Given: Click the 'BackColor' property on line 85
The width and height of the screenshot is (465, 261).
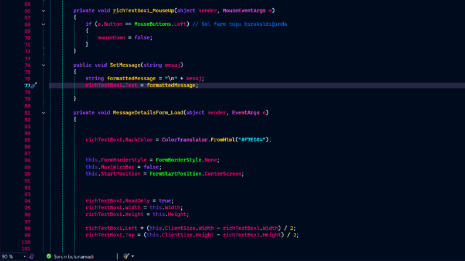Looking at the screenshot, I should tap(139, 140).
